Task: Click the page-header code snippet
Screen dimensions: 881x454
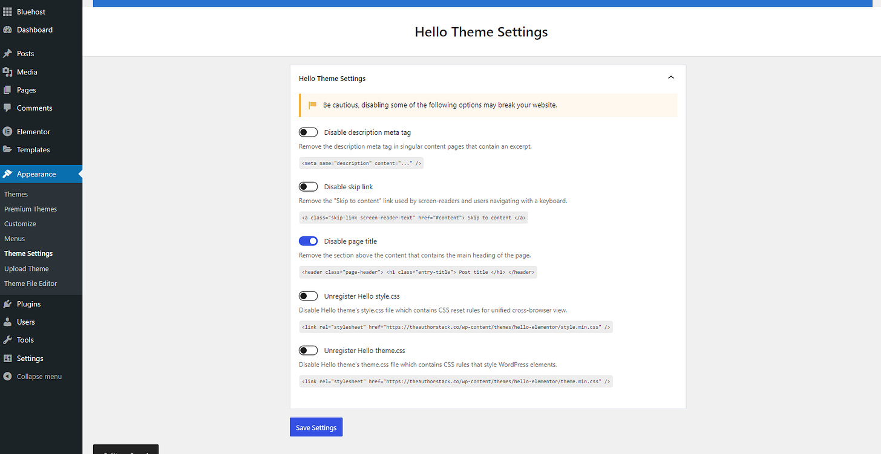Action: (x=418, y=272)
